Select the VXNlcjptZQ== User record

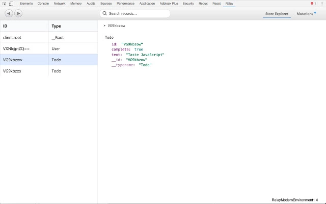tap(49, 49)
